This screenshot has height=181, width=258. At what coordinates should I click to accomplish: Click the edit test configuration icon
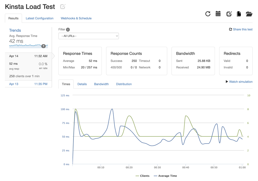coord(229,14)
